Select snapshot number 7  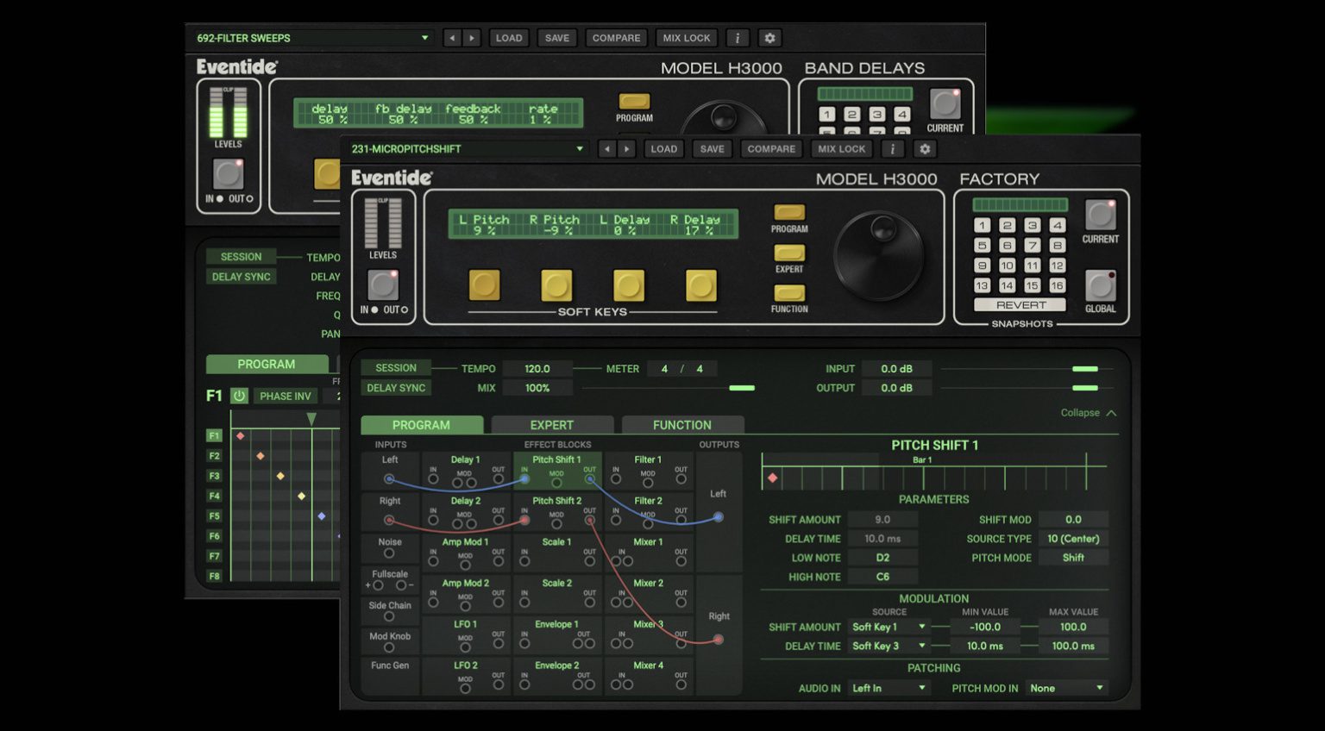1032,246
